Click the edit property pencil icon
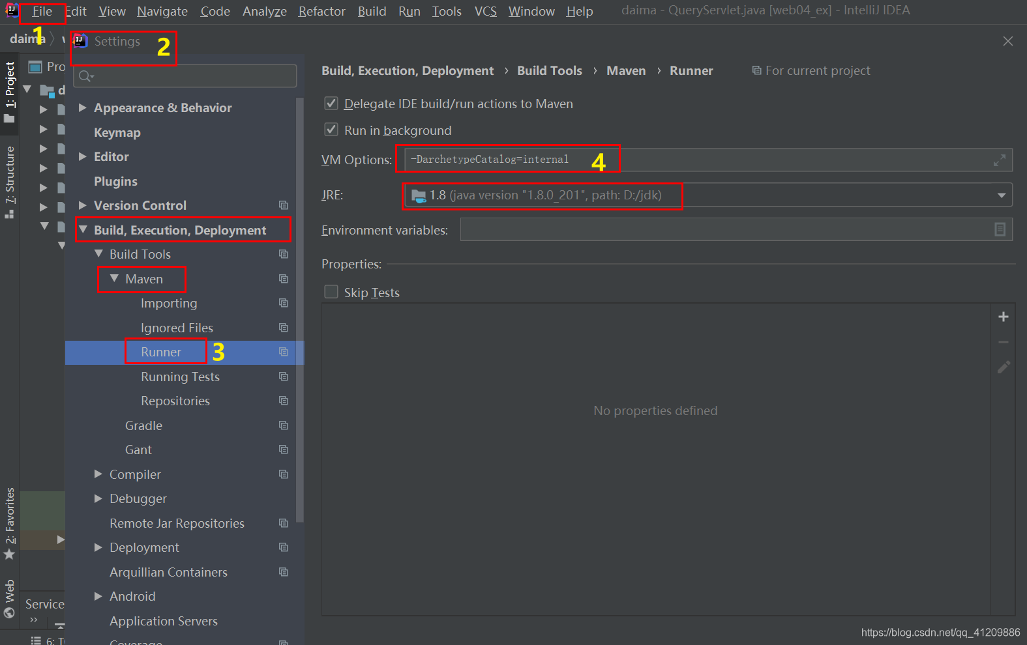Screen dimensions: 1027x645 (1004, 367)
